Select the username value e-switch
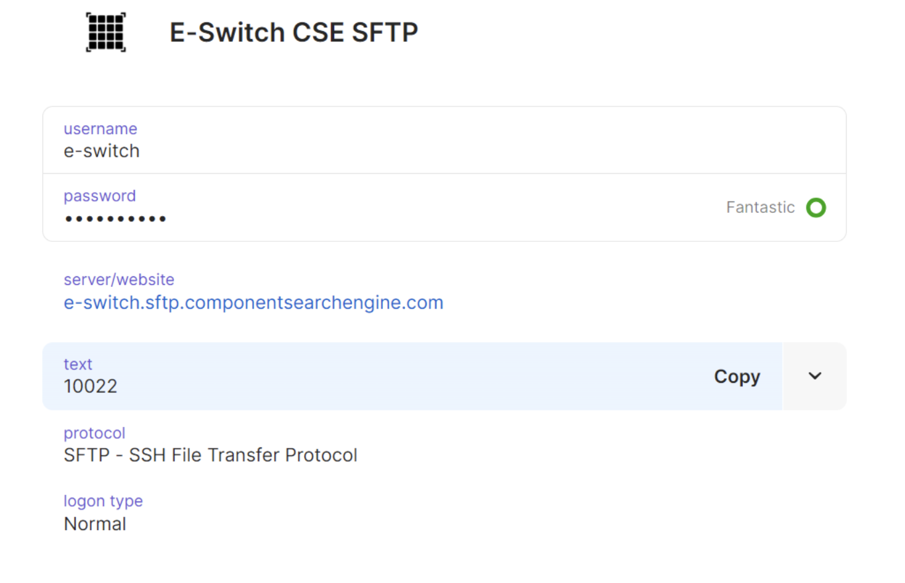Image resolution: width=905 pixels, height=583 pixels. 101,151
